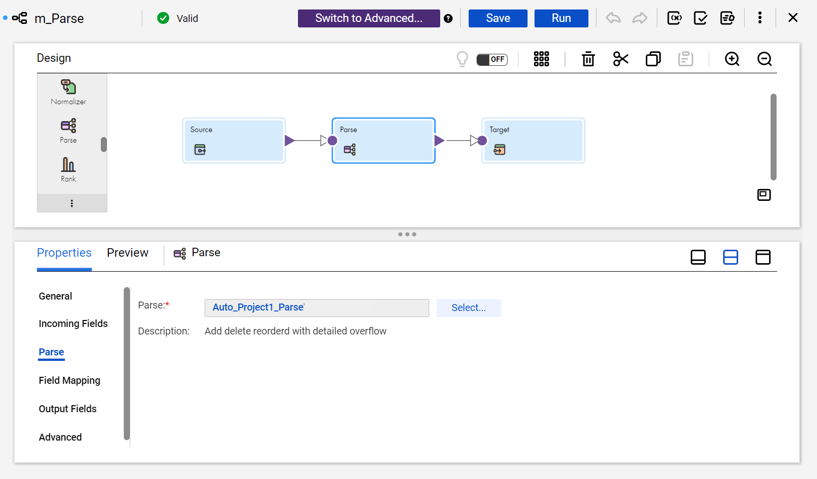The image size is (817, 479).
Task: Click the Source node type icon
Action: pos(200,150)
